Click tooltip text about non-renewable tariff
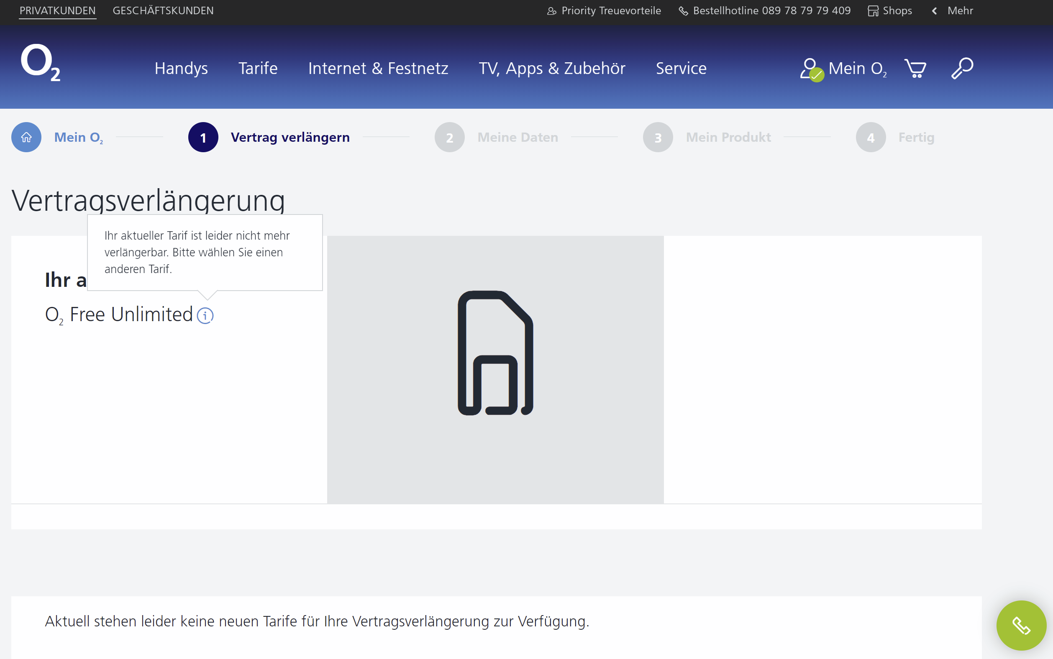Screen dimensions: 1053x659 coord(197,253)
